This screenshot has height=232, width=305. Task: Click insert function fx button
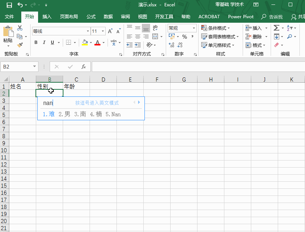(x=84, y=67)
